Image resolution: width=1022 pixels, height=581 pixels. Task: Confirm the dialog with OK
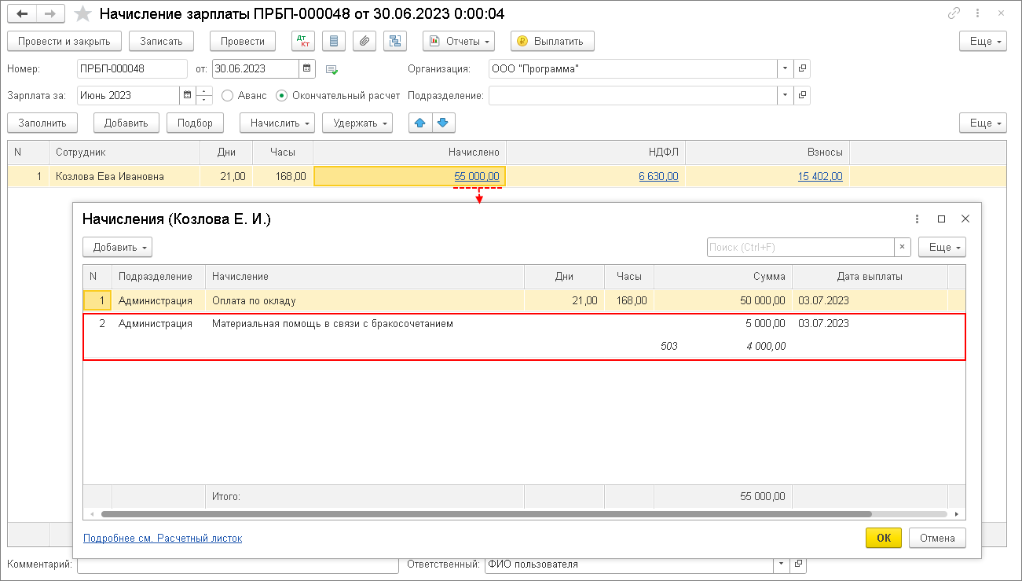click(x=884, y=538)
